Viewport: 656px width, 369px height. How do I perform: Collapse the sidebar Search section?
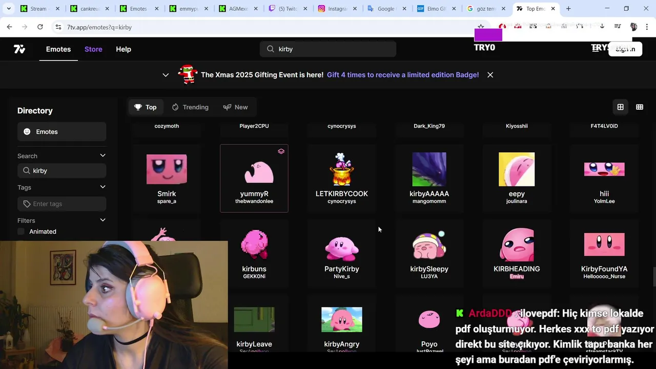[102, 156]
